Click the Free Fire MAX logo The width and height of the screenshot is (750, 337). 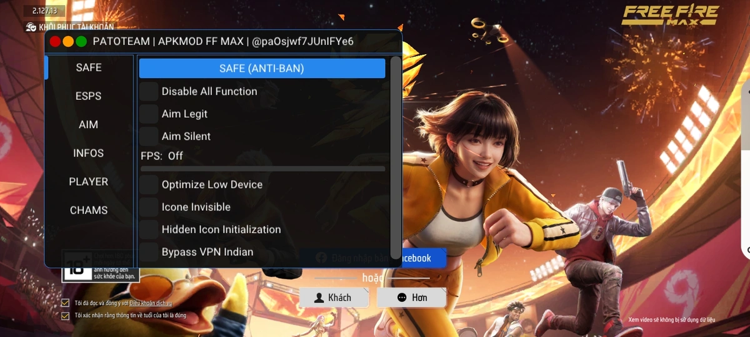[670, 16]
